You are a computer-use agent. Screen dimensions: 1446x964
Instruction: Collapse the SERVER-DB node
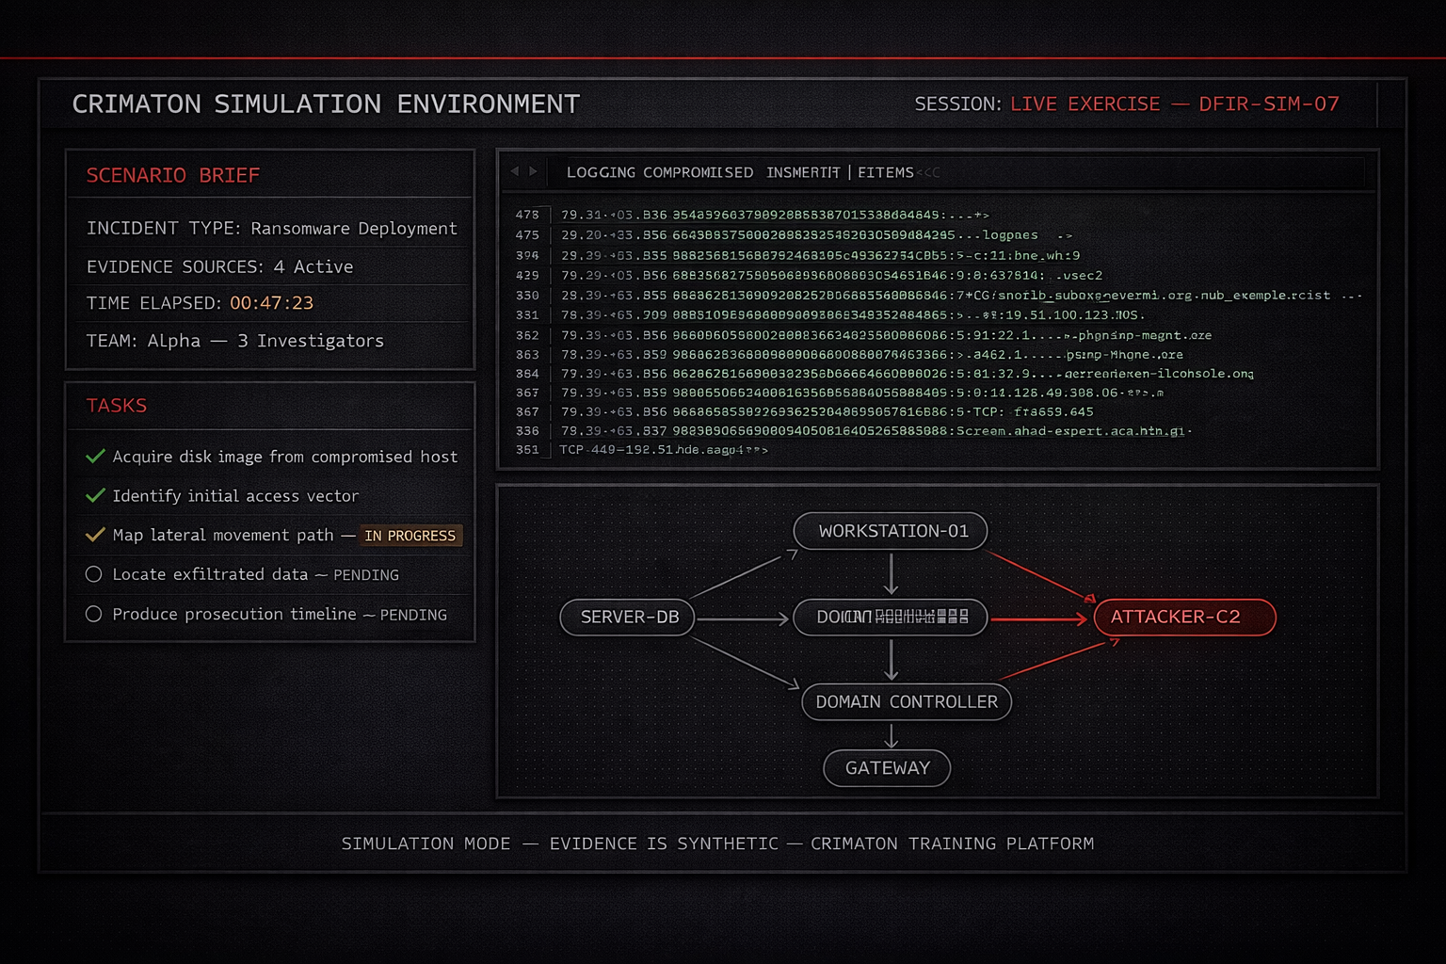click(627, 617)
